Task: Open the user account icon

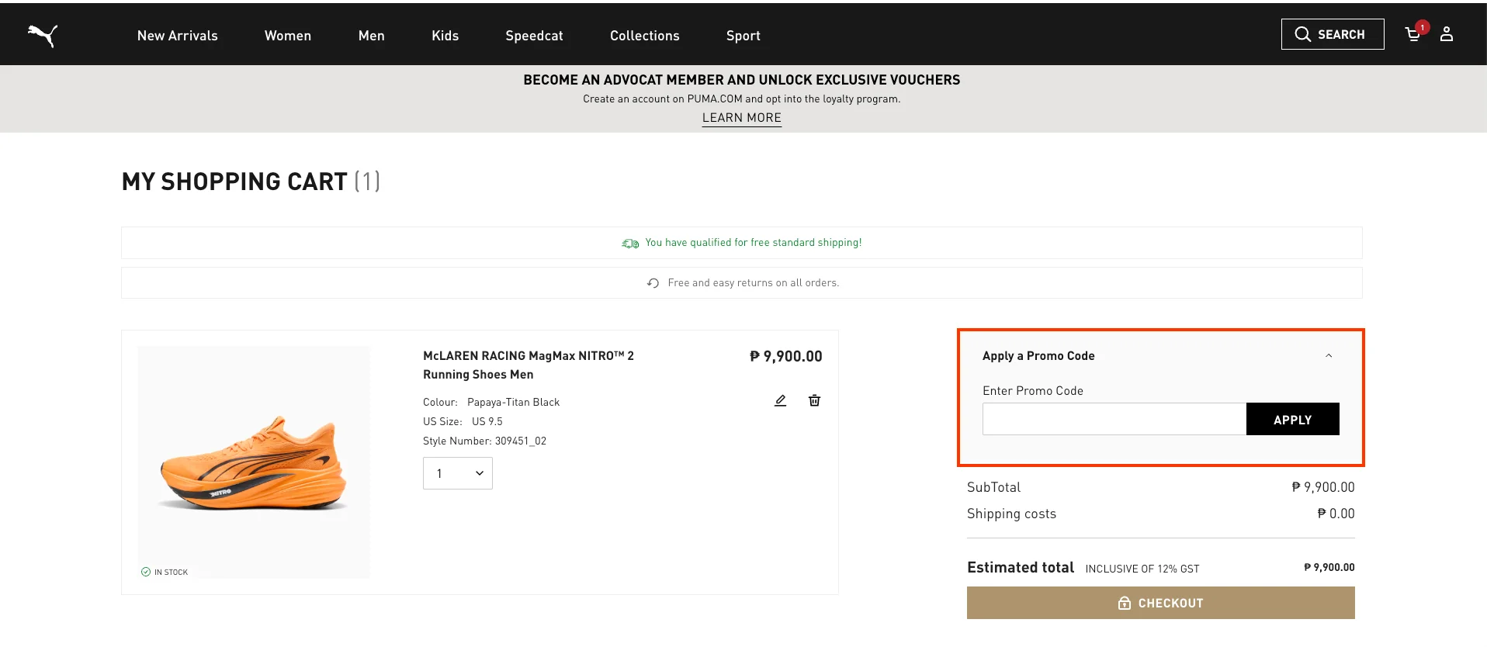Action: click(x=1447, y=34)
